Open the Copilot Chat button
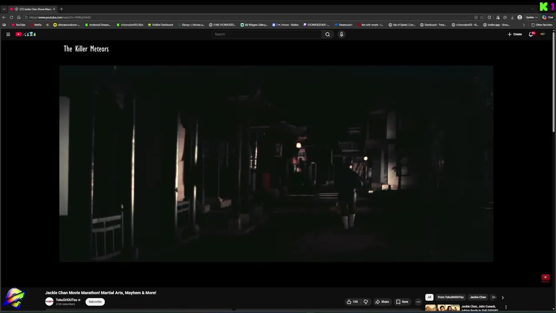 tap(547, 17)
